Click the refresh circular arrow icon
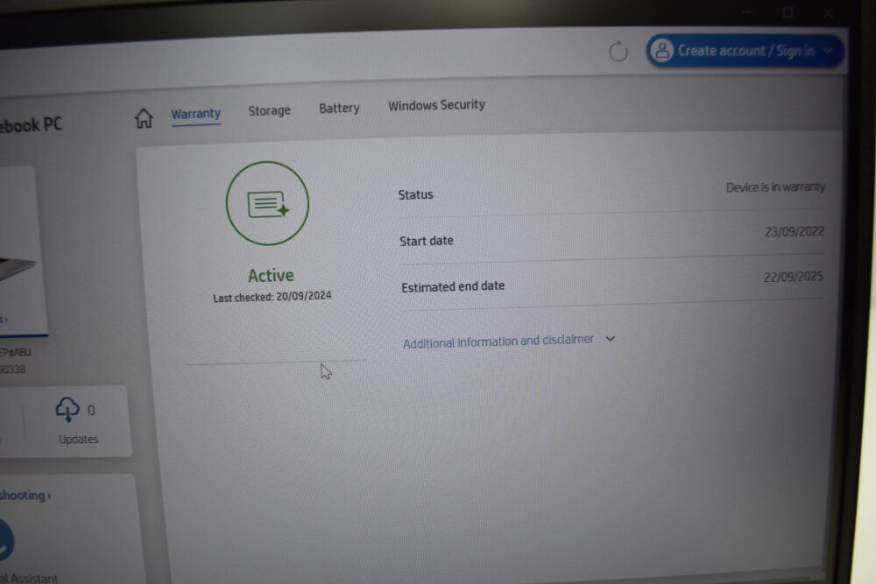 (x=618, y=52)
